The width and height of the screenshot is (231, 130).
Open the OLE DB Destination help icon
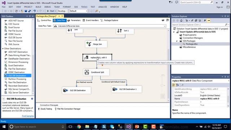(x=32, y=99)
